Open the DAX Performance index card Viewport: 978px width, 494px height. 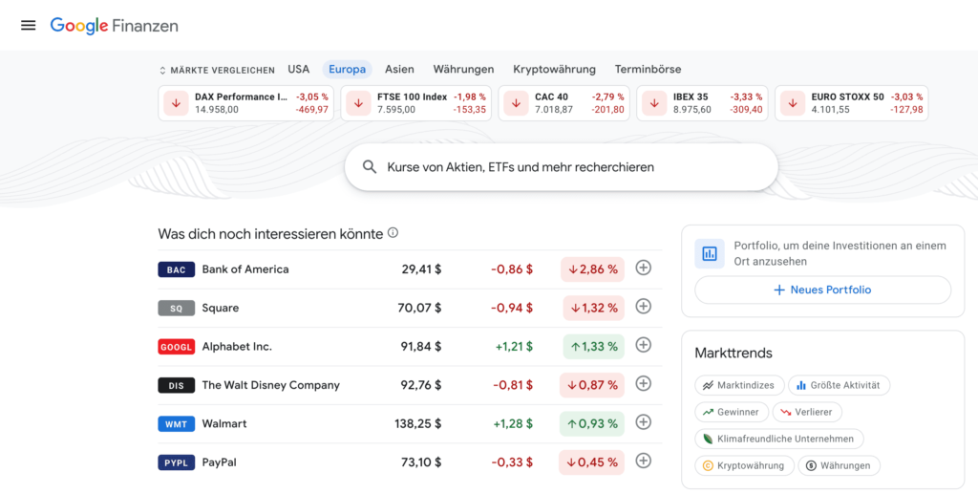pos(245,103)
